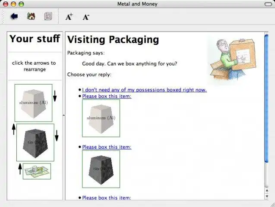Decrease font size with A- icon
The width and height of the screenshot is (275, 207).
[86, 17]
